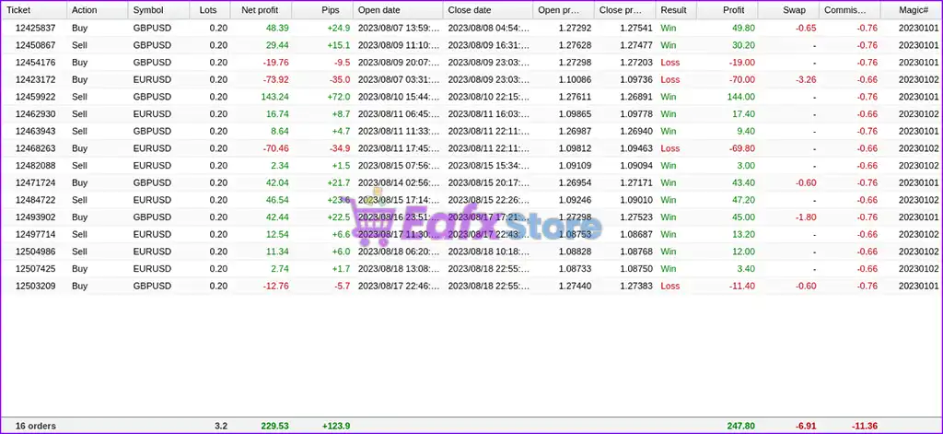943x434 pixels.
Task: Click profit value -69.80
Action: tap(742, 148)
